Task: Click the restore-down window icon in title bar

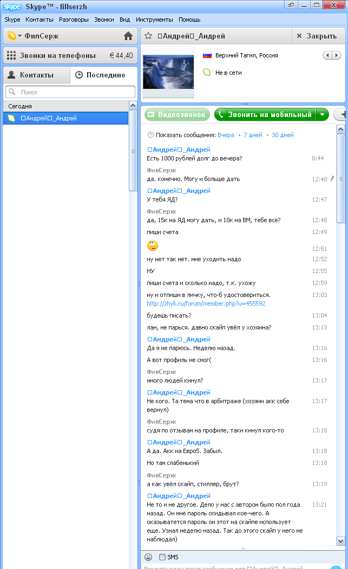Action: point(291,5)
